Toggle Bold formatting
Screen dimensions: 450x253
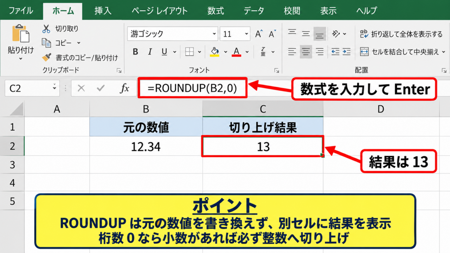[135, 52]
